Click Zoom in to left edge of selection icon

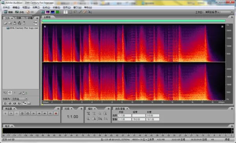click(88, 119)
